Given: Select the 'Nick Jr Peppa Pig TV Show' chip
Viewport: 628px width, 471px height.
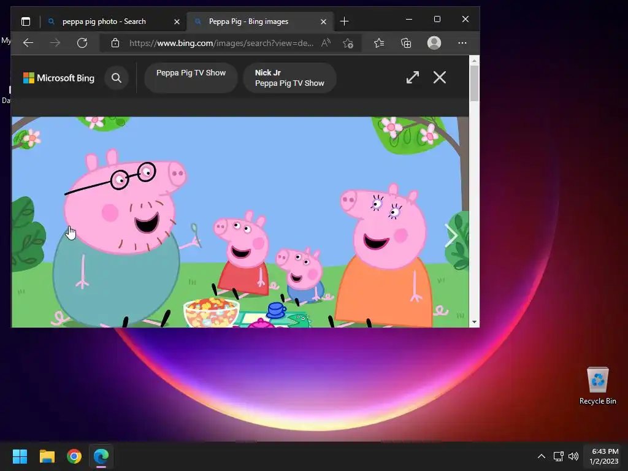Looking at the screenshot, I should click(x=289, y=78).
